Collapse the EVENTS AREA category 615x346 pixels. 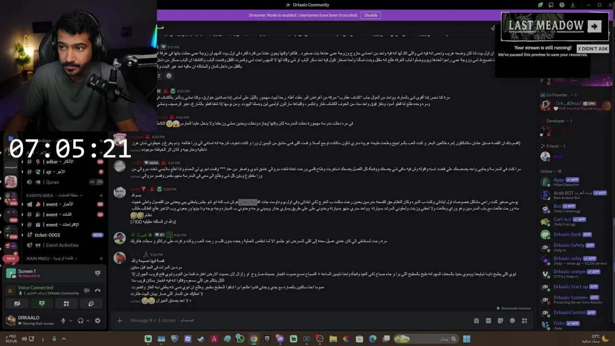pos(54,196)
